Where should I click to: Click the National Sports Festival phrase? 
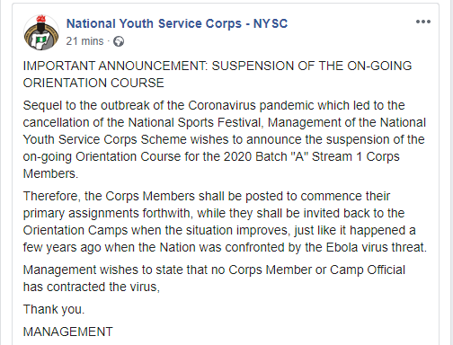196,122
